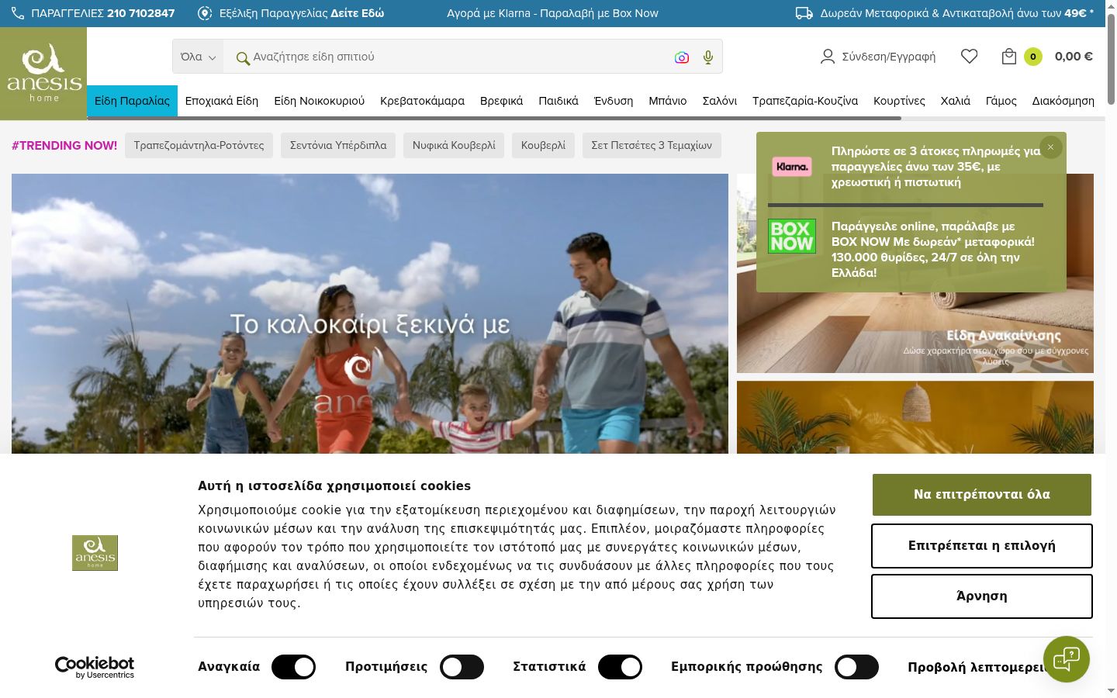Toggle the Αναγκαία cookies switch
Image resolution: width=1117 pixels, height=698 pixels.
(x=294, y=667)
